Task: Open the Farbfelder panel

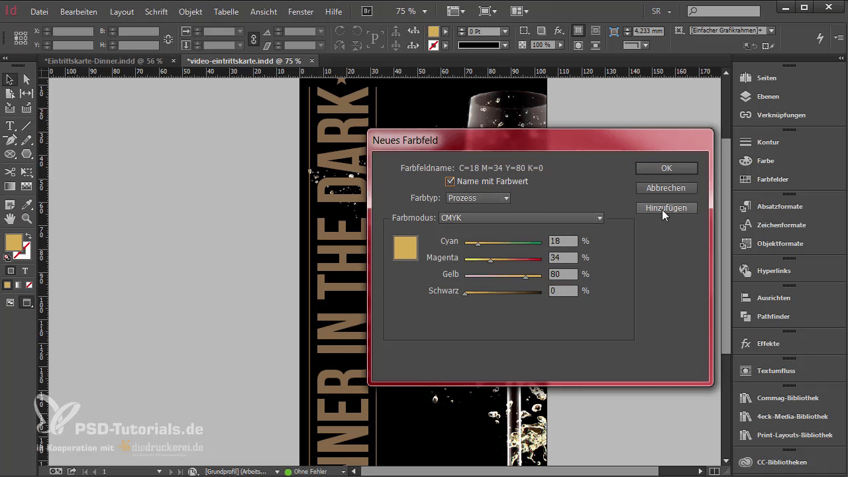Action: point(772,179)
